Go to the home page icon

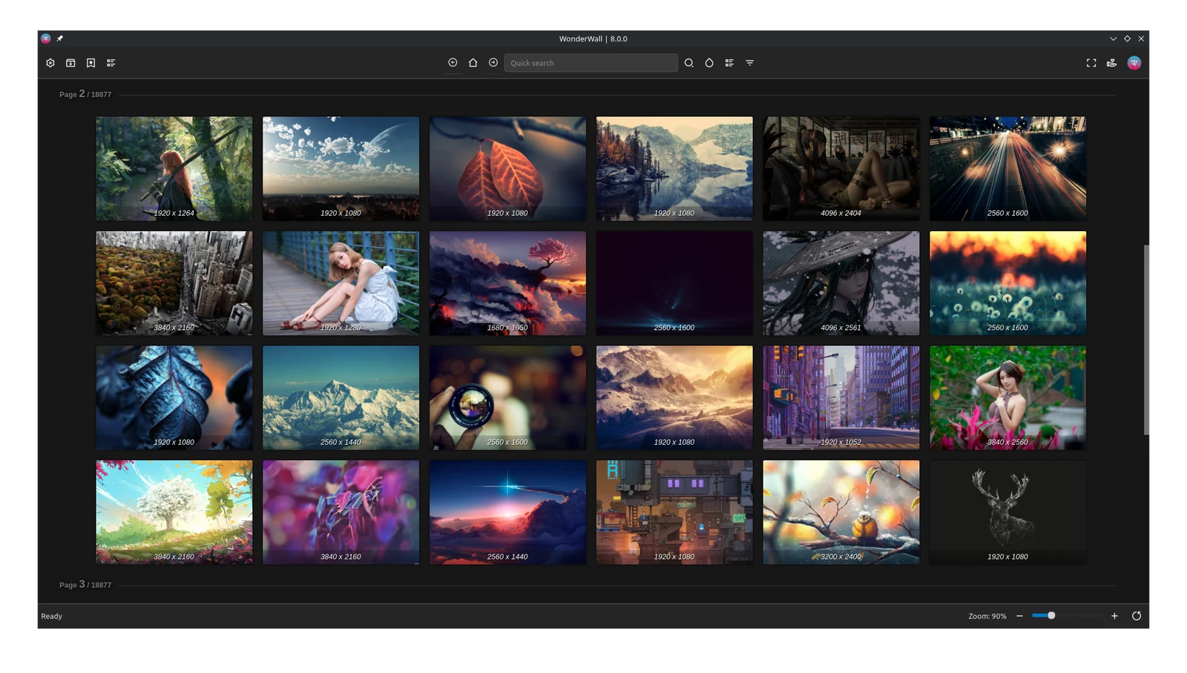(x=473, y=63)
